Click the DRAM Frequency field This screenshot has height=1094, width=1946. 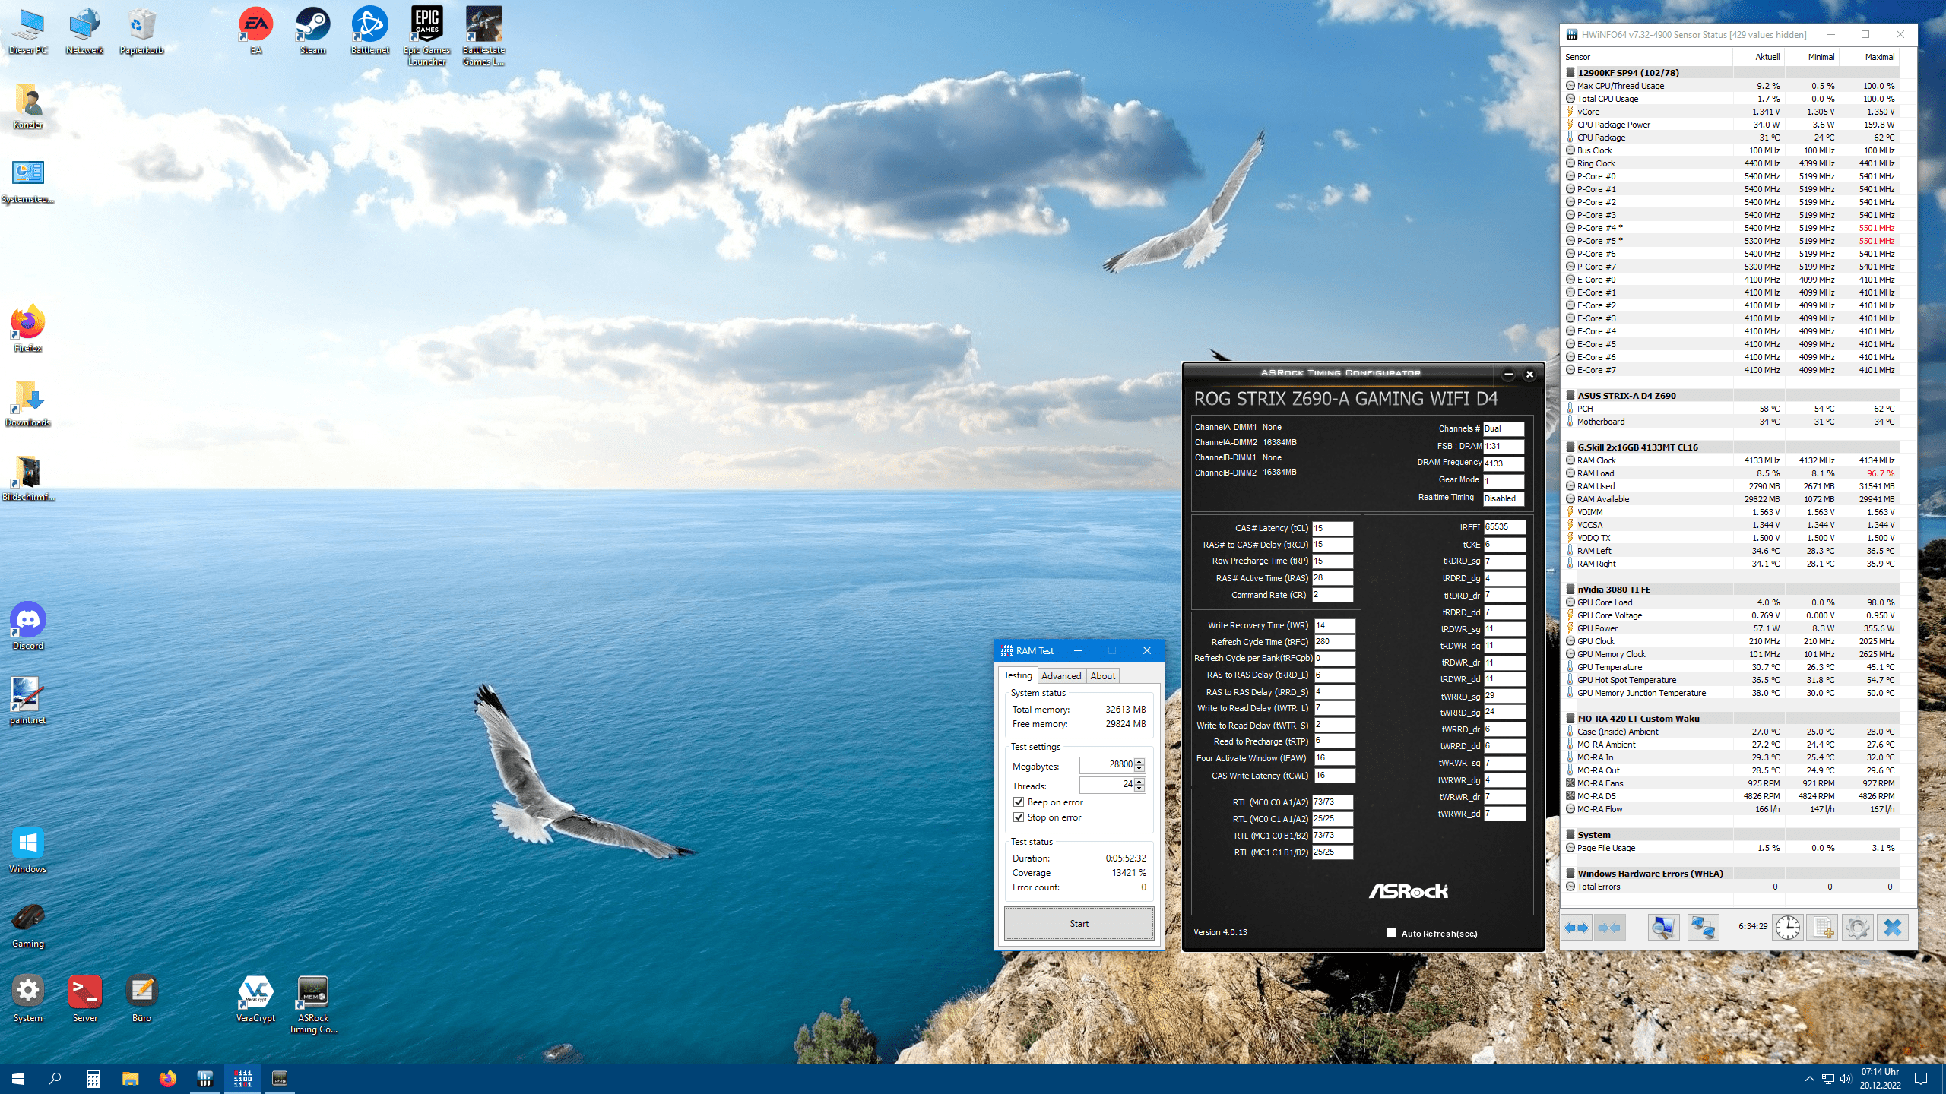click(1503, 463)
